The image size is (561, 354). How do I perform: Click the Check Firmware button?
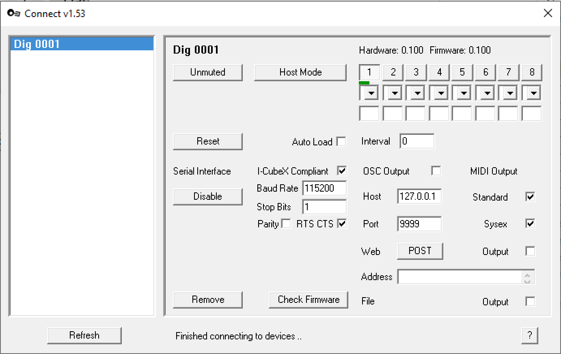pos(309,300)
